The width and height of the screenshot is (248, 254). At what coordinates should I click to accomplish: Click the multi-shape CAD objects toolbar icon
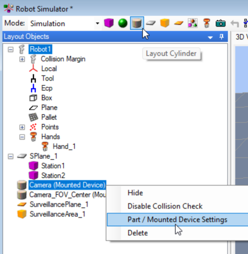[193, 23]
